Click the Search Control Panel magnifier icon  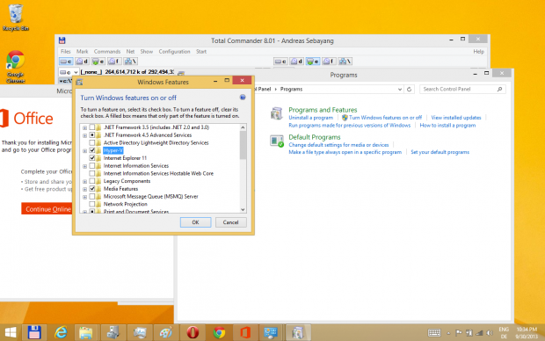click(x=499, y=90)
